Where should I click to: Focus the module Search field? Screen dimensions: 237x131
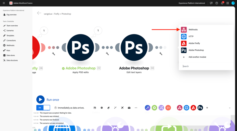click(x=206, y=66)
